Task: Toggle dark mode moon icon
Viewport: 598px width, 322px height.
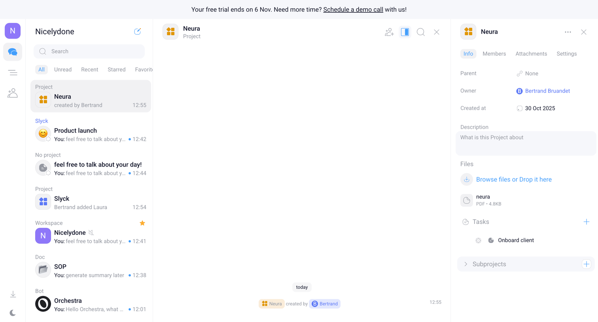Action: click(x=13, y=313)
